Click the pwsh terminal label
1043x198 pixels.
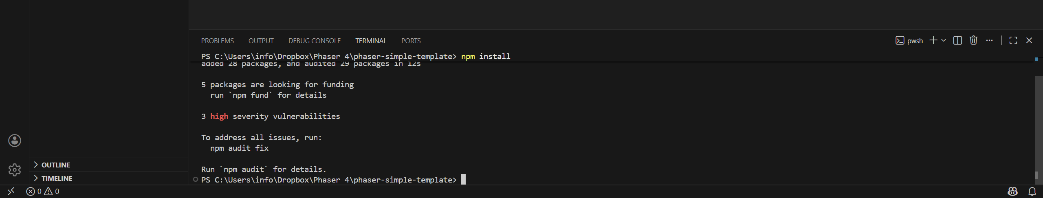tap(909, 41)
